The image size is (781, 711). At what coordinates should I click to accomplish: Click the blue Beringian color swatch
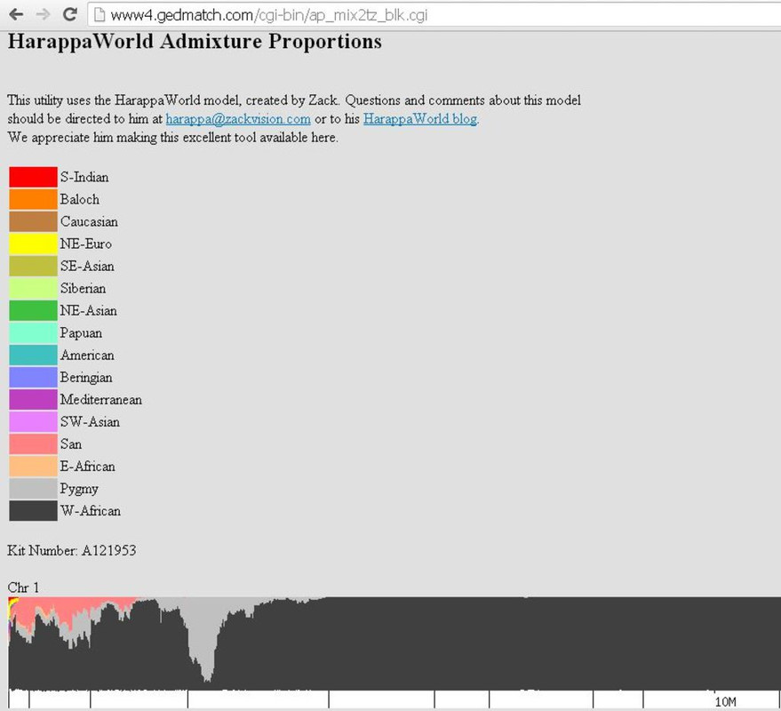[x=34, y=378]
